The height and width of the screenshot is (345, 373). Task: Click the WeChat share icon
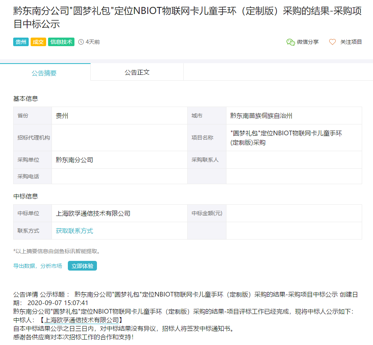(290, 42)
